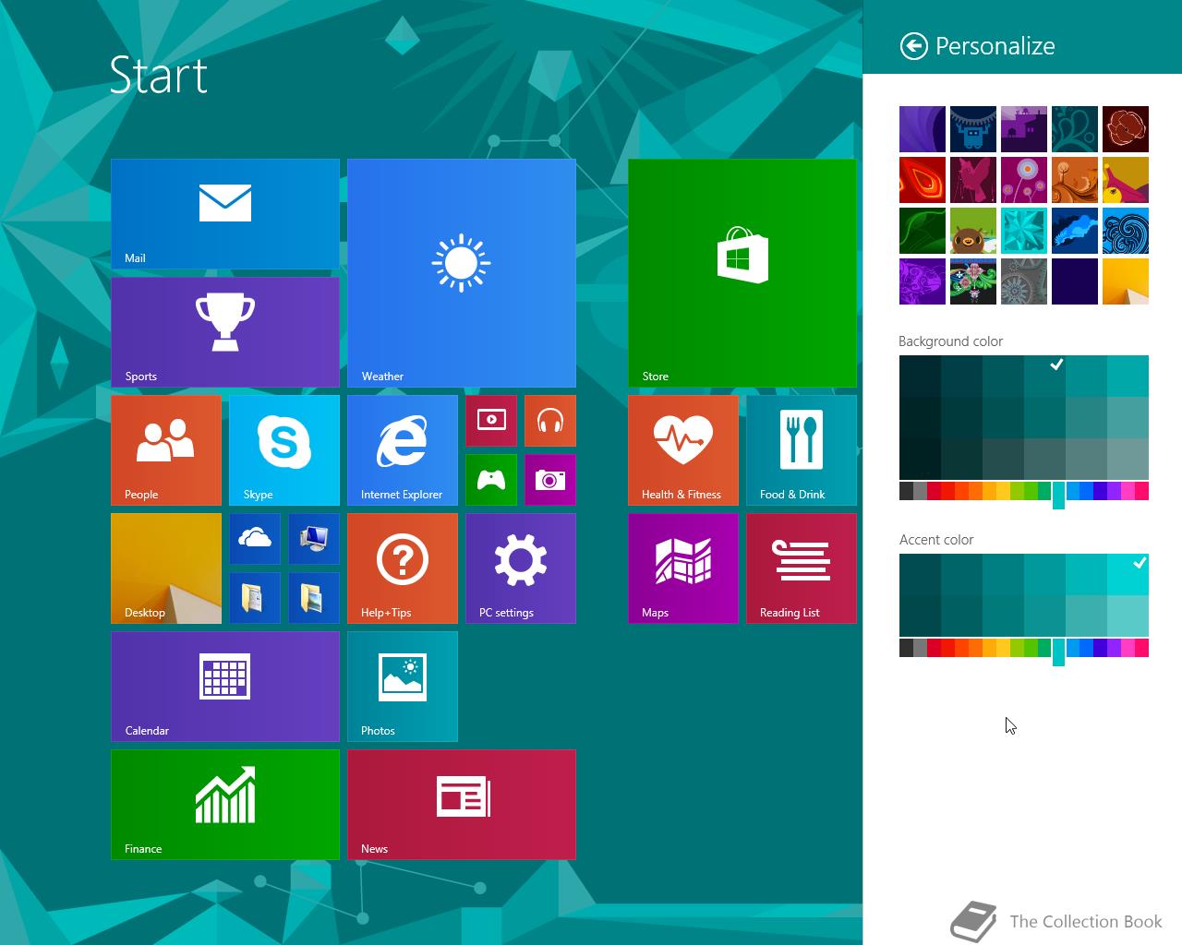Select the gray gears background thumbnail
Viewport: 1182px width, 945px height.
pyautogui.click(x=1024, y=281)
